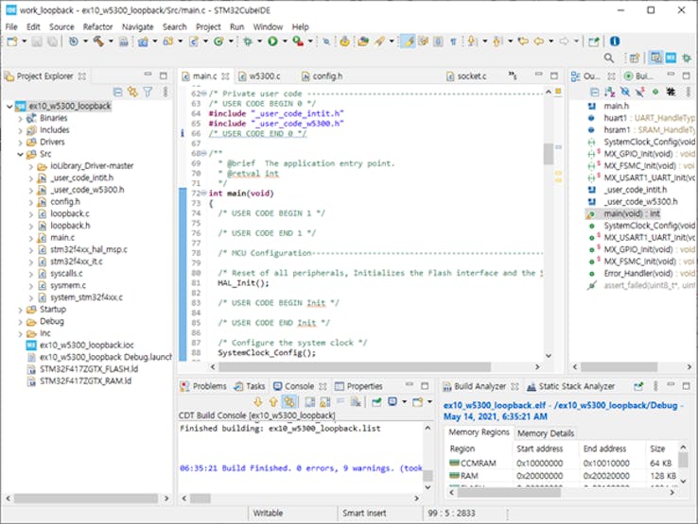Select the Problems tab in bottom panel
698x524 pixels.
209,386
